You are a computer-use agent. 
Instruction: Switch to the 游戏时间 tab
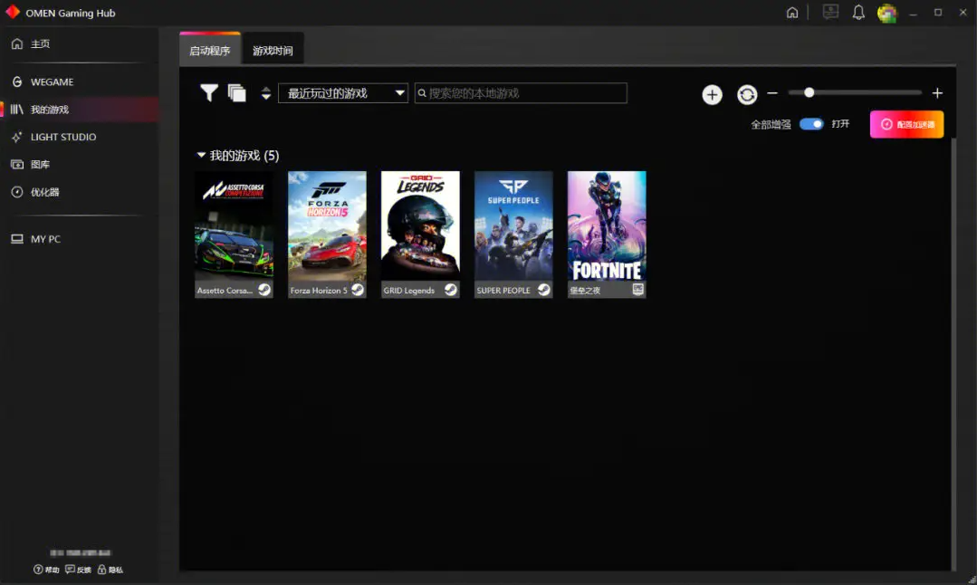point(273,51)
